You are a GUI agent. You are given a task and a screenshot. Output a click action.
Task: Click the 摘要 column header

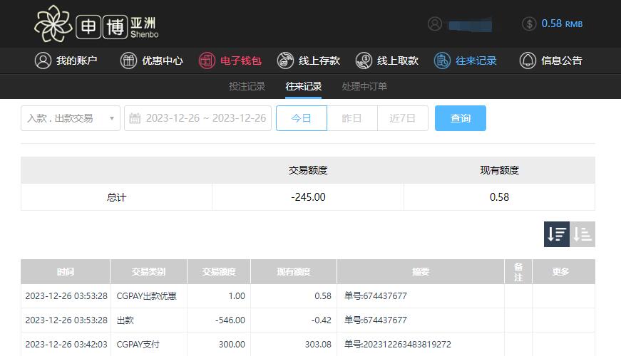click(x=421, y=272)
